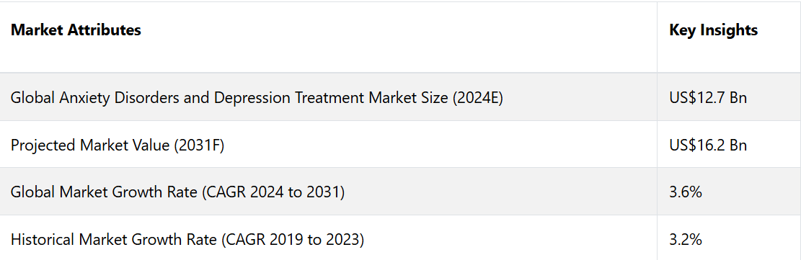Click the US$16.2 Bn value
Viewport: 801px width, 260px height.
click(x=707, y=145)
